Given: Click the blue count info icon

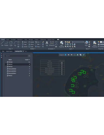Looking at the screenshot, I should 66,55.
